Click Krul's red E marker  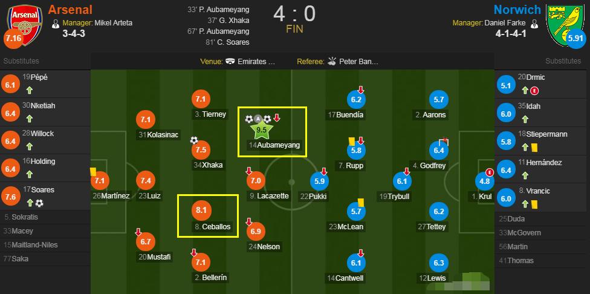tap(491, 172)
